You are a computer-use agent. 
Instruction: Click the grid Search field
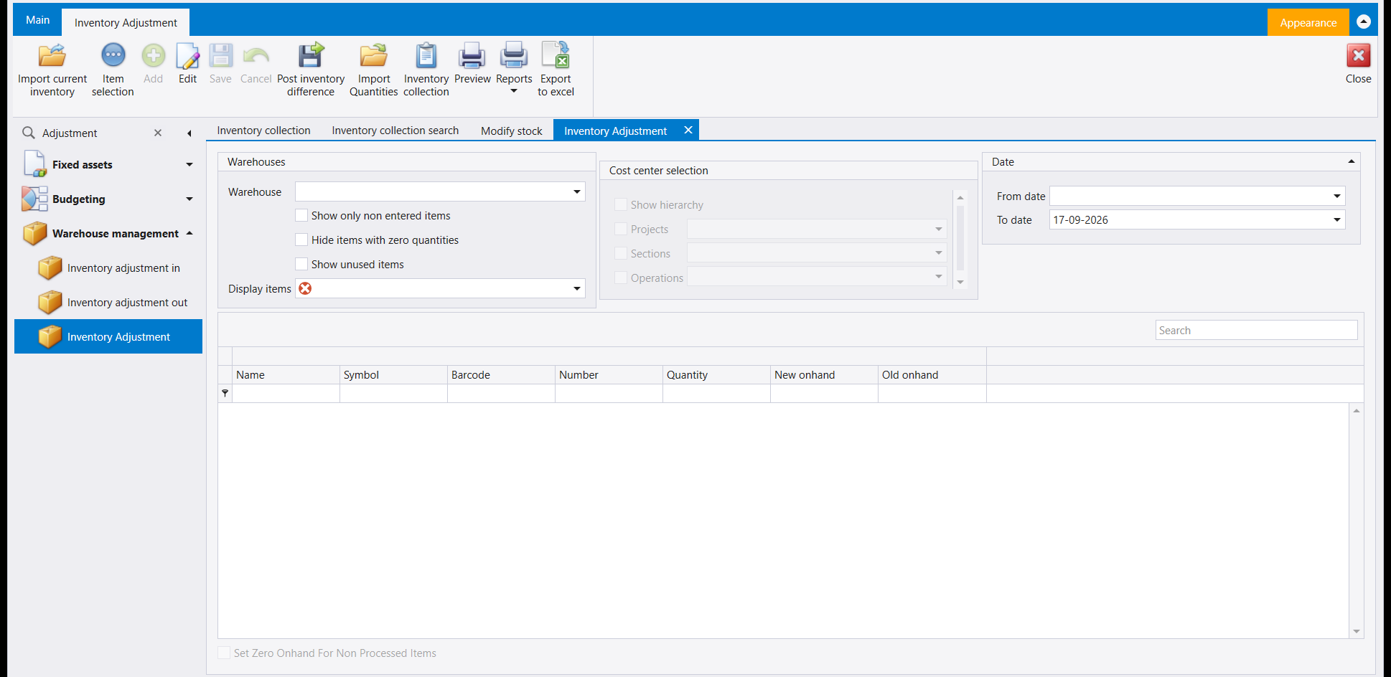point(1256,330)
